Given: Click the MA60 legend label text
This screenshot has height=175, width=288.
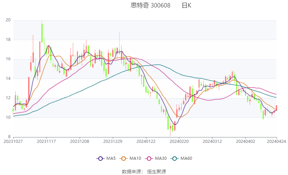Looking at the screenshot, I should 186,158.
